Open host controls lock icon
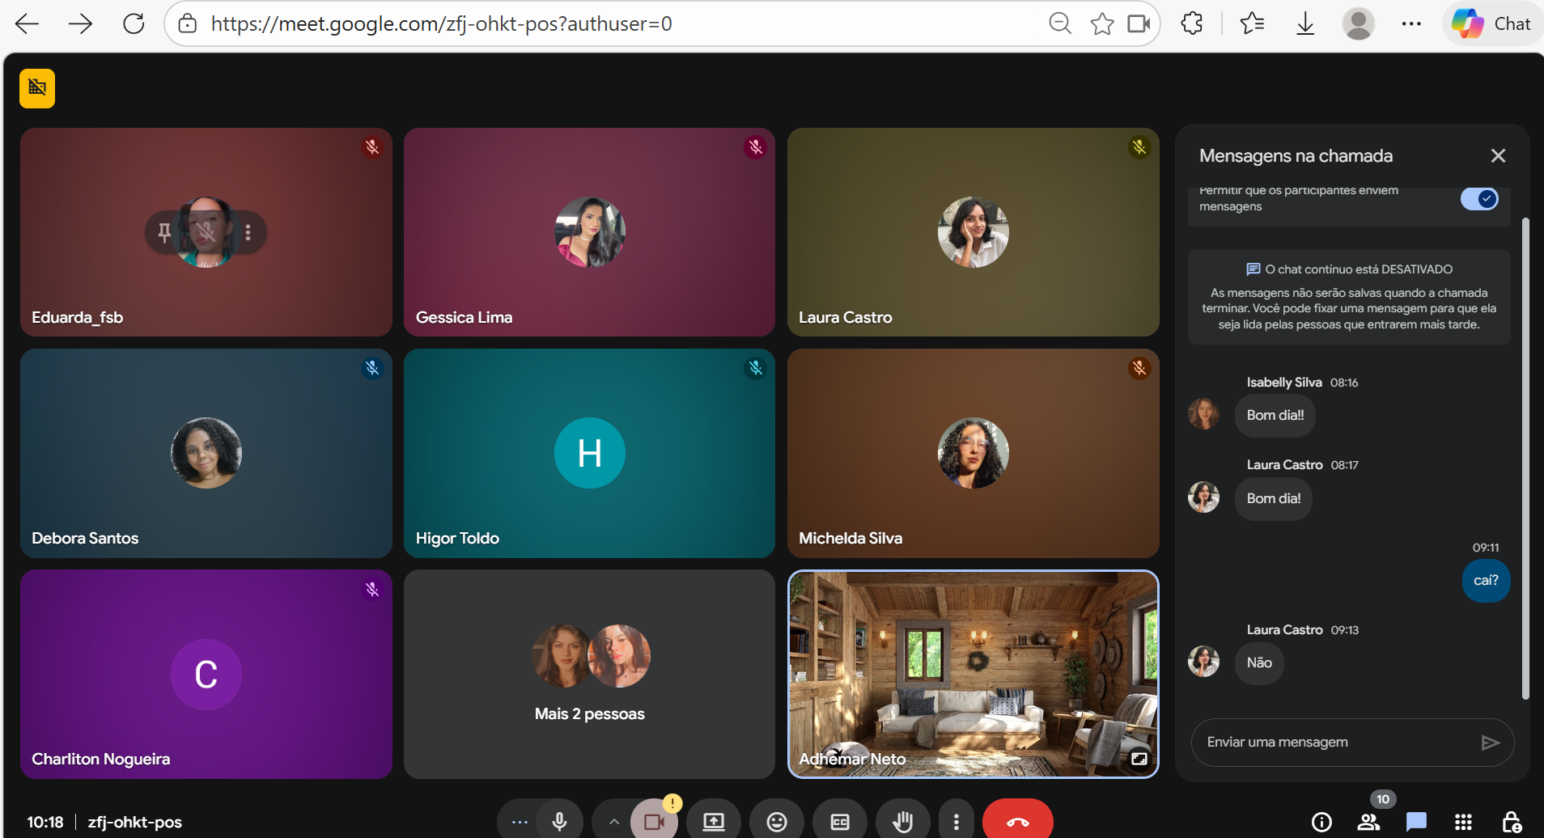1544x838 pixels. pos(1512,822)
